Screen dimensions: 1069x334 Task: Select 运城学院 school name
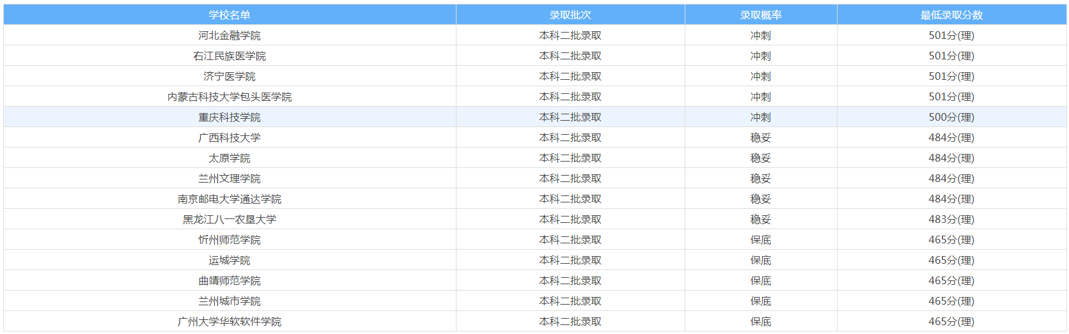point(230,260)
